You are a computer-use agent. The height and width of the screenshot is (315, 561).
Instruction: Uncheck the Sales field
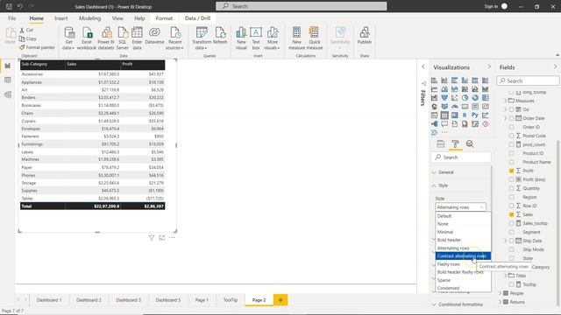click(511, 214)
